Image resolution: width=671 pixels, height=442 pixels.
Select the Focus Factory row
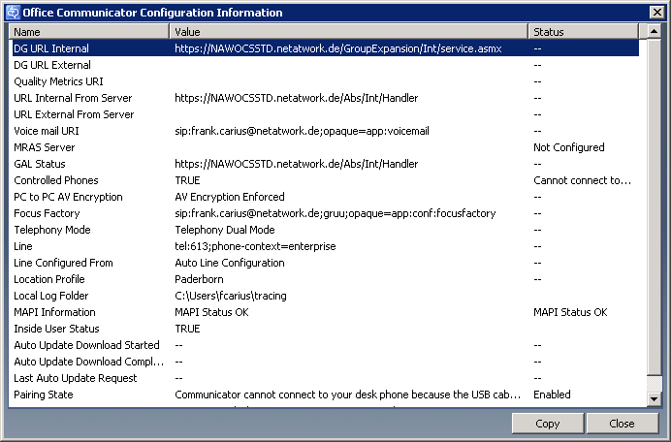tap(324, 213)
